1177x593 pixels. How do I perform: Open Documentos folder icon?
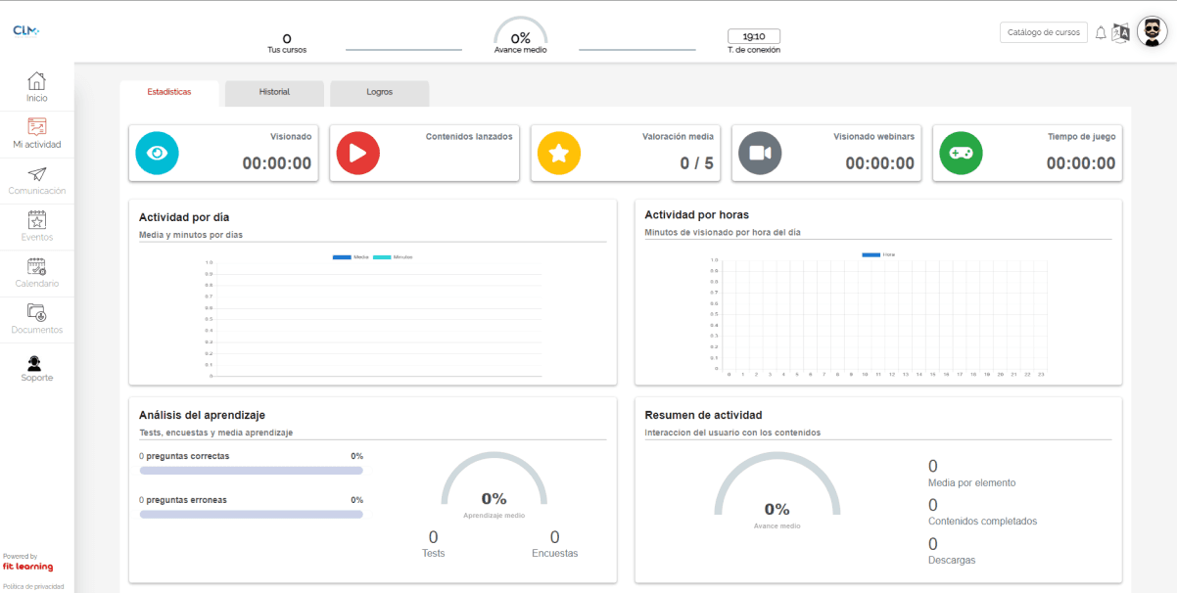coord(36,313)
